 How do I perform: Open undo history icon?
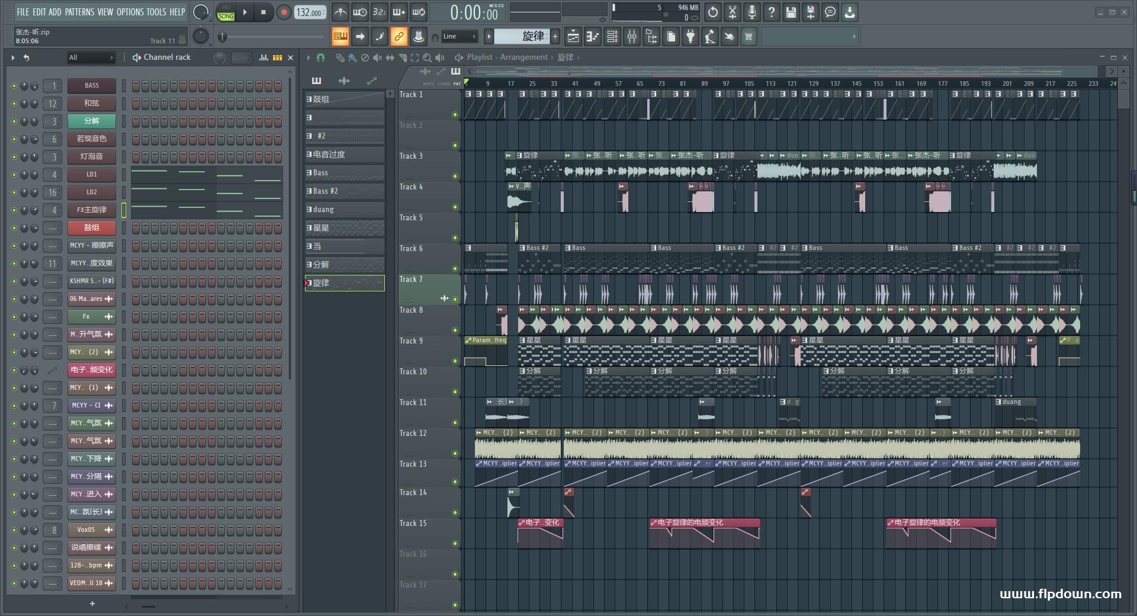click(713, 12)
